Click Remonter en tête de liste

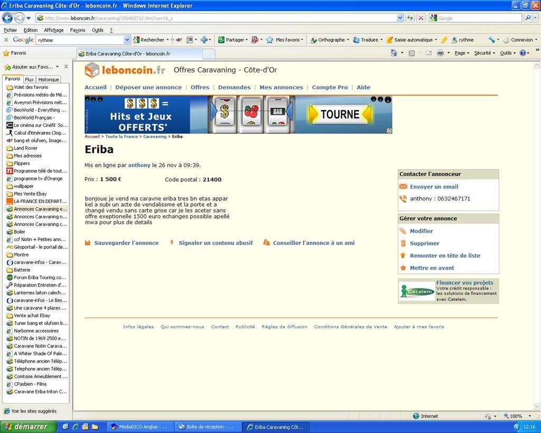click(x=445, y=256)
